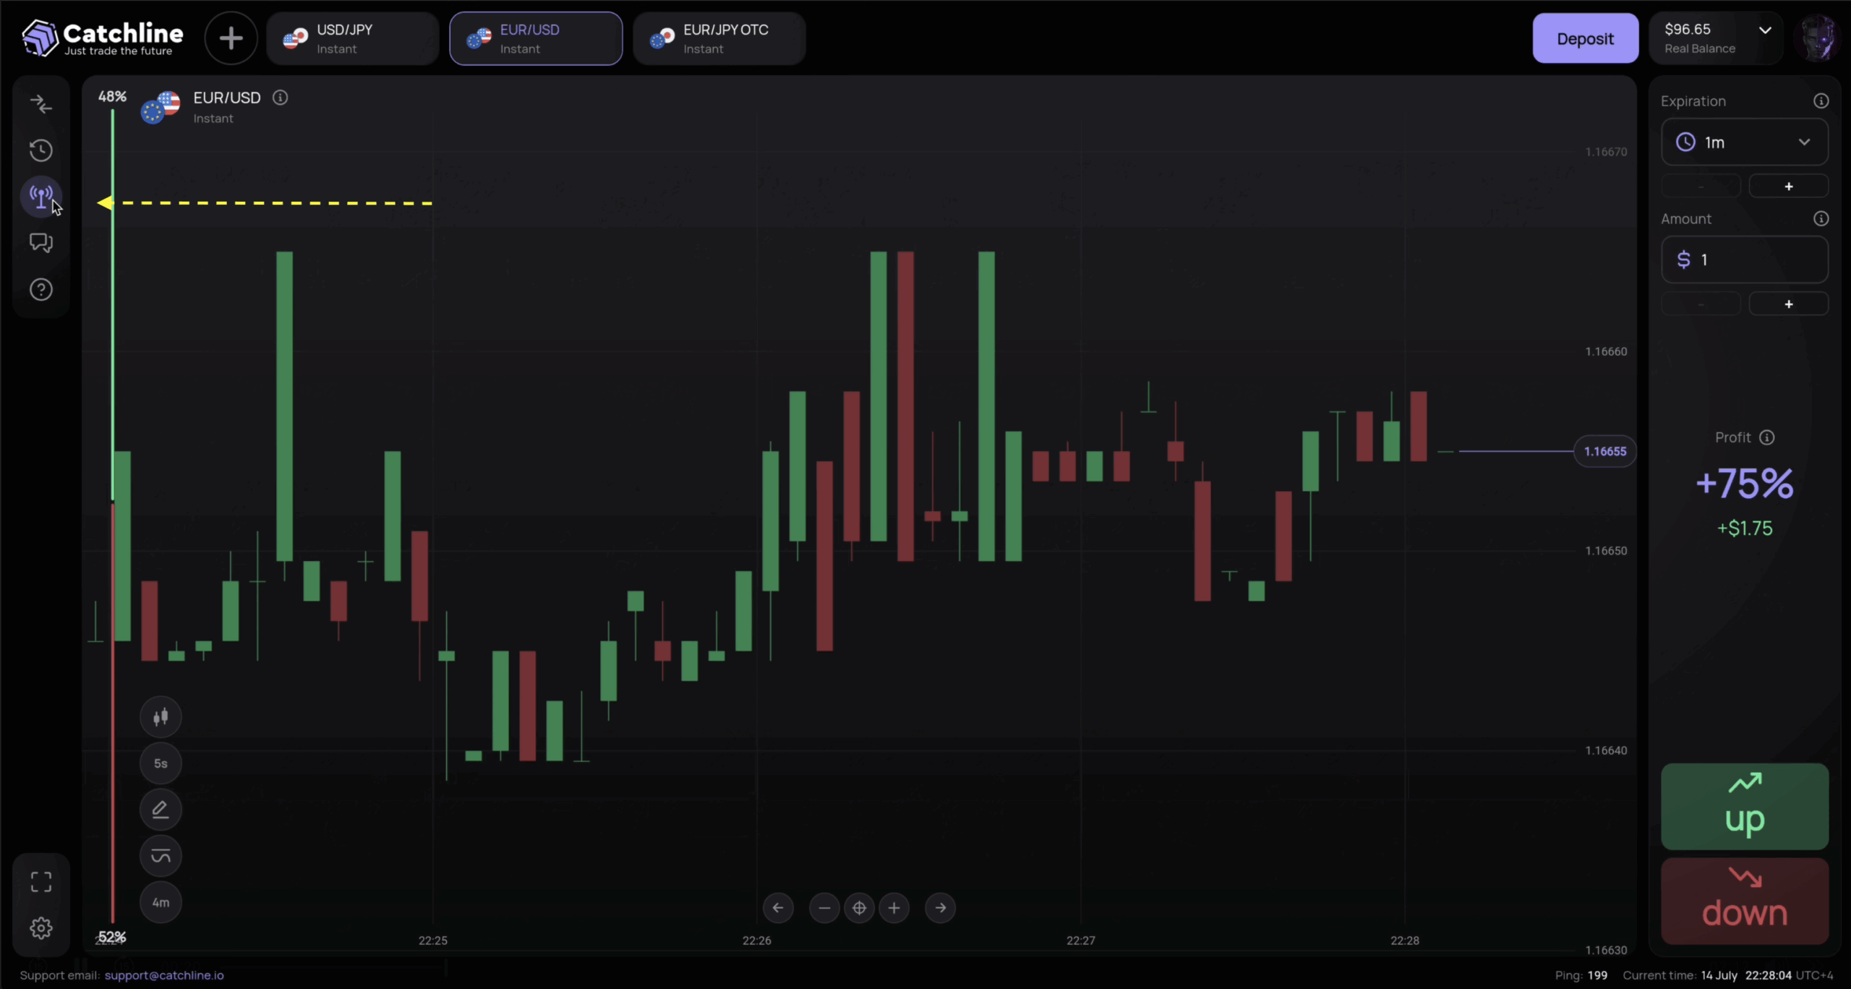Viewport: 1851px width, 989px height.
Task: Click the Deposit button
Action: point(1584,38)
